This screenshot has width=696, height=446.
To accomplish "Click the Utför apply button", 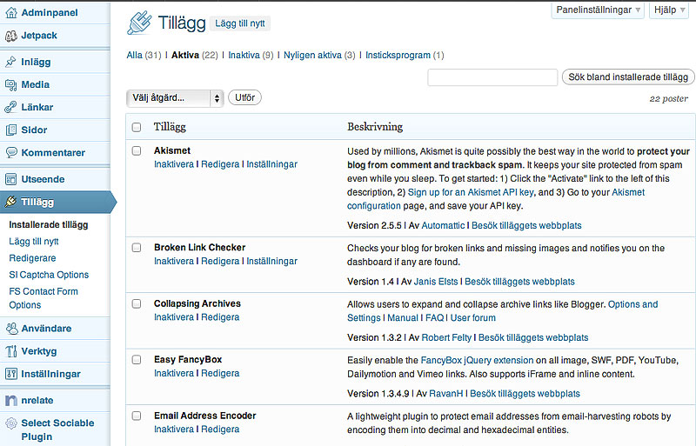I will pos(244,97).
